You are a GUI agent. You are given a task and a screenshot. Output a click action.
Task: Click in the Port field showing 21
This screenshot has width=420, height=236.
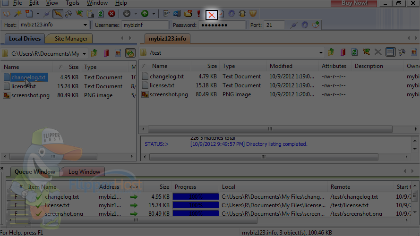click(x=274, y=25)
